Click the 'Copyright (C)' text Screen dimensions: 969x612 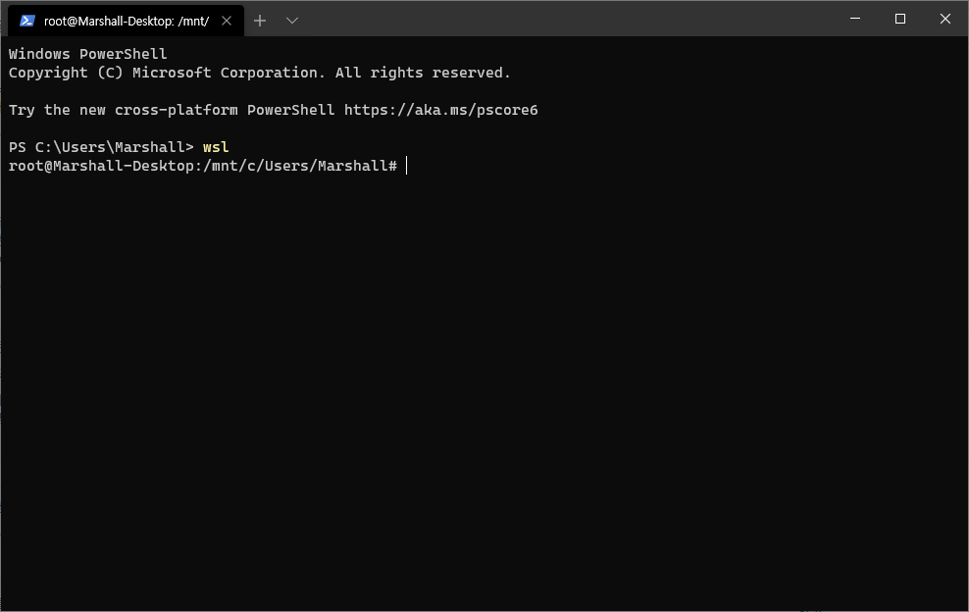pos(66,73)
